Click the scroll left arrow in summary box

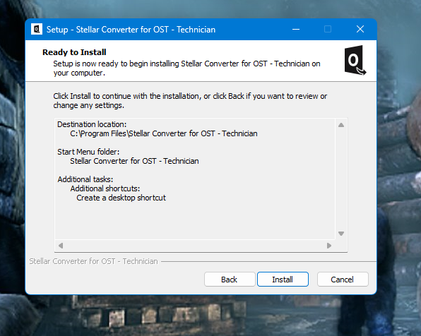61,246
